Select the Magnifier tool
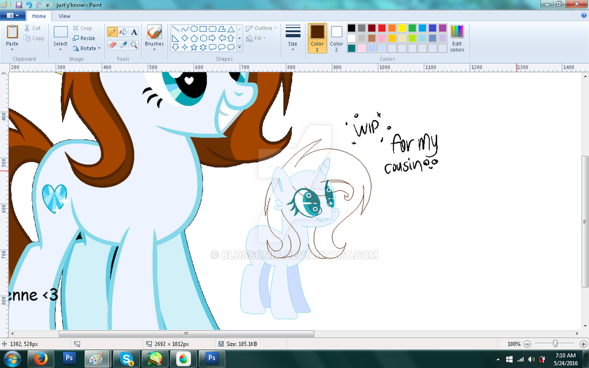The height and width of the screenshot is (368, 589). click(134, 45)
